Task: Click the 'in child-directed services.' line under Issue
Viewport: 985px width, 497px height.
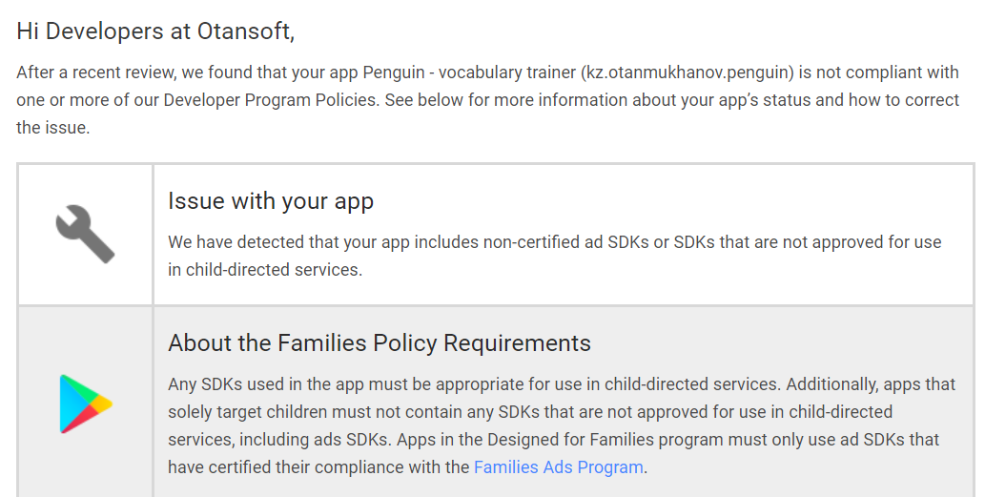Action: [265, 270]
